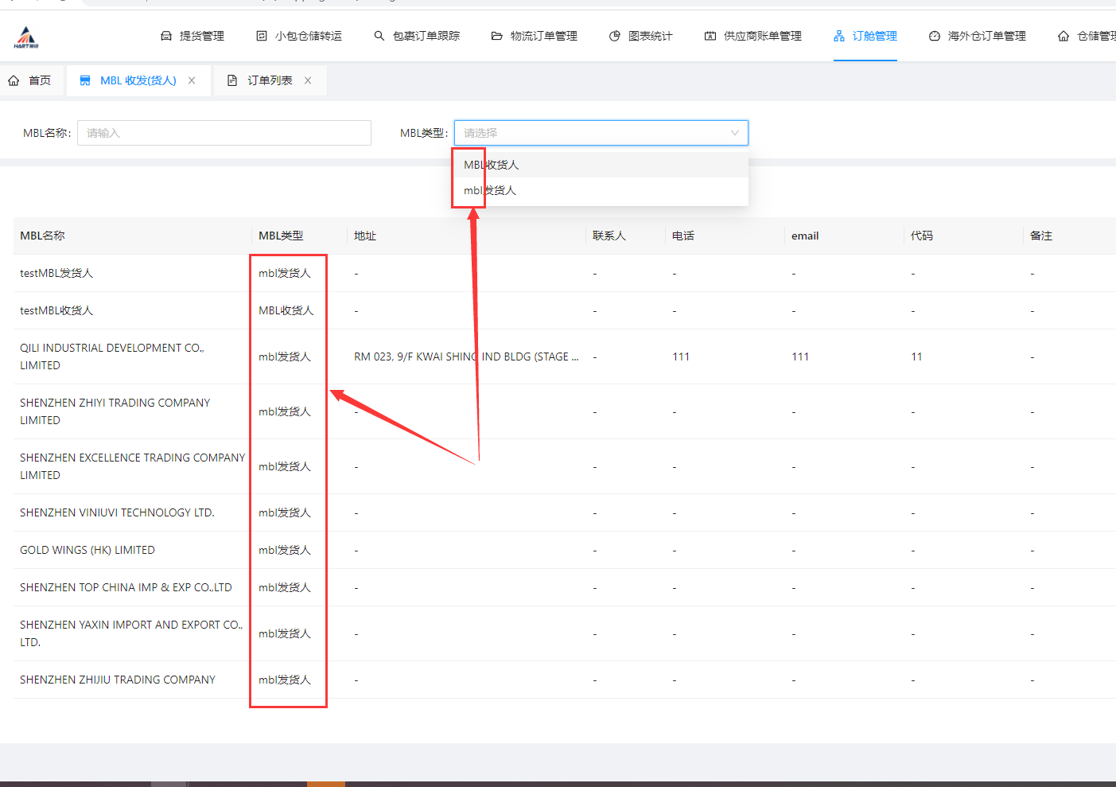
Task: Collapse the MBL类型 dropdown arrow
Action: pyautogui.click(x=734, y=133)
